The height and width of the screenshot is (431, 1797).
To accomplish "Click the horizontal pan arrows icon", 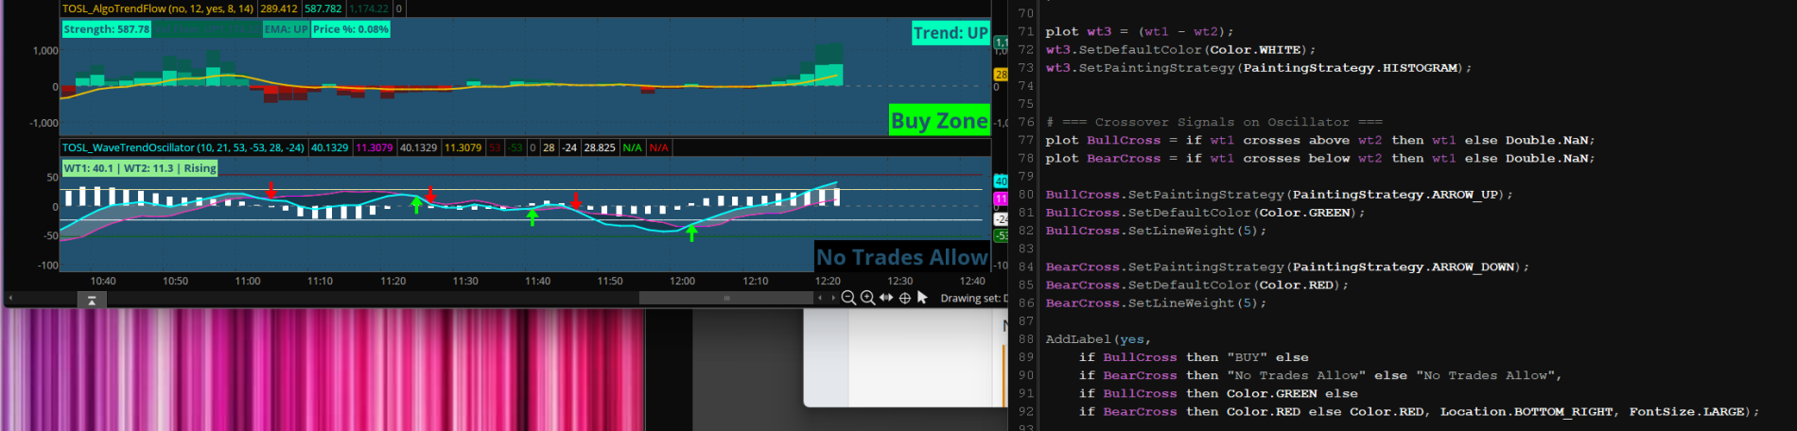I will [886, 298].
